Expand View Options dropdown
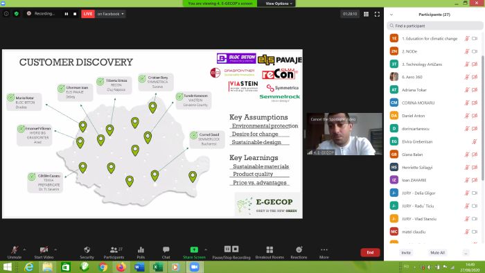This screenshot has width=485, height=273. (x=279, y=3)
